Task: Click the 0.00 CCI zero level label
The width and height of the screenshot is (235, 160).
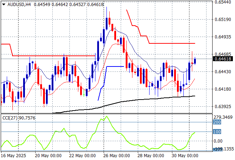Action: (x=218, y=141)
